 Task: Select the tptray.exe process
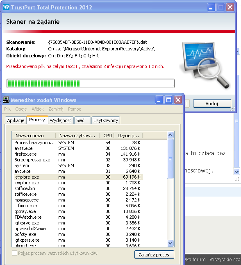(77, 211)
